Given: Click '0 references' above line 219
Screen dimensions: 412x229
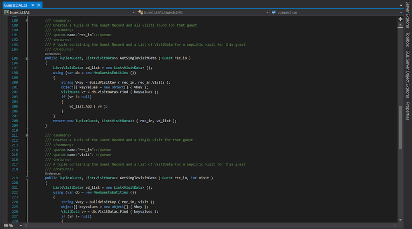Looking at the screenshot, I should [53, 173].
